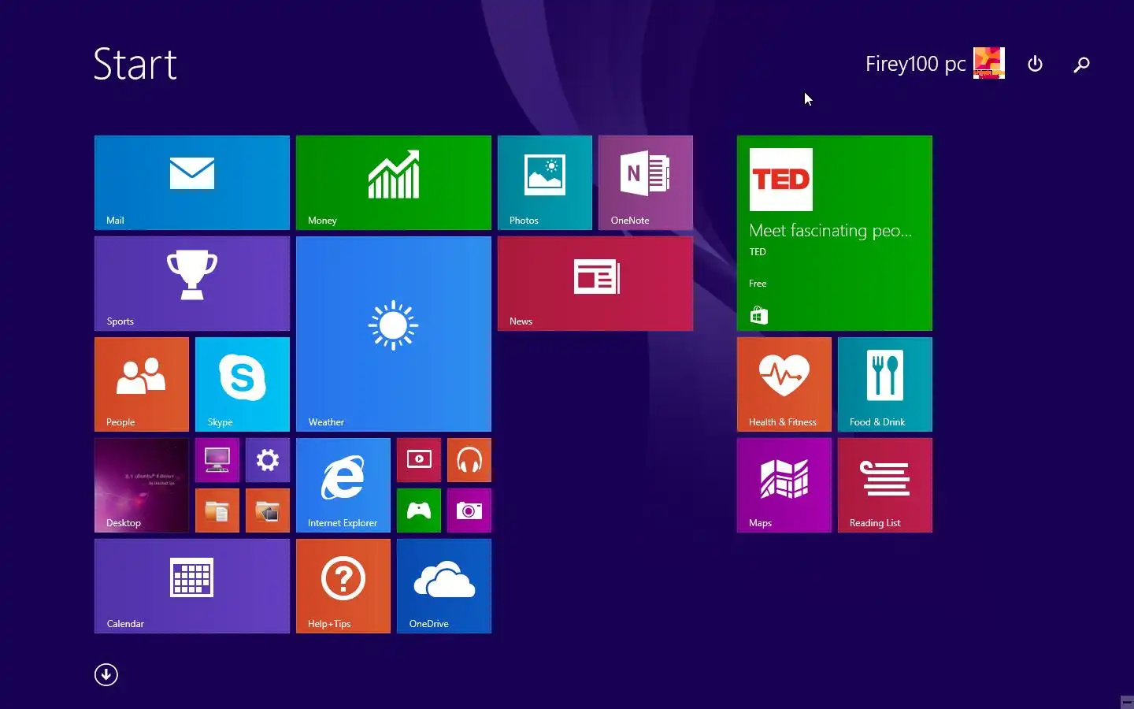Open PC settings gear tile
The image size is (1134, 709).
[268, 460]
